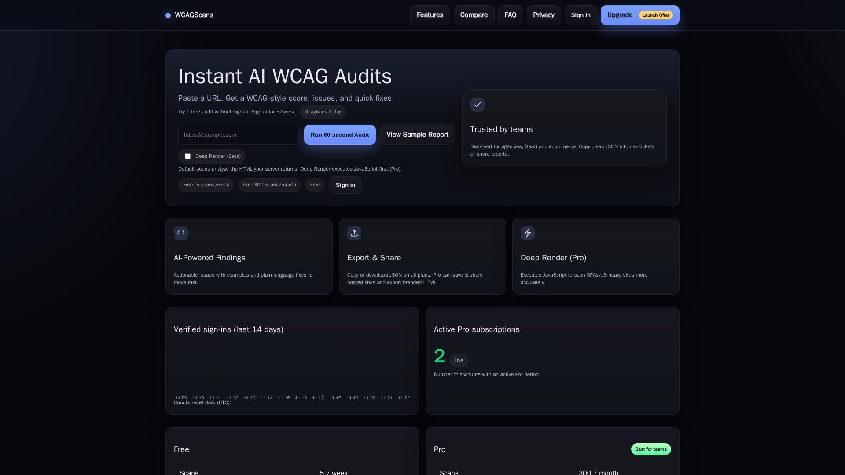Click the Export & Share heading
This screenshot has height=475, width=845.
click(x=374, y=258)
